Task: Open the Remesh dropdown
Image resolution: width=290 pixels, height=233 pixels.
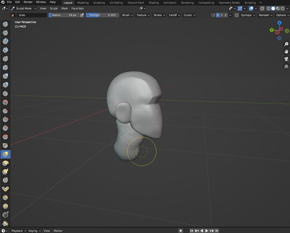Action: [265, 15]
